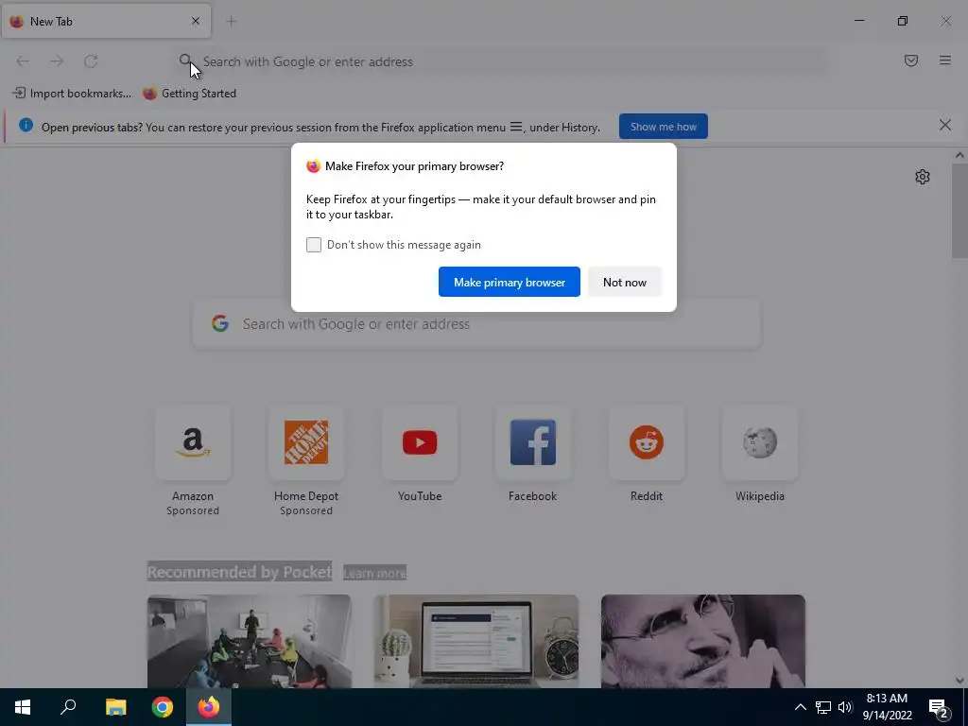Click page scrollbar down arrow
The width and height of the screenshot is (968, 726).
pos(959,681)
